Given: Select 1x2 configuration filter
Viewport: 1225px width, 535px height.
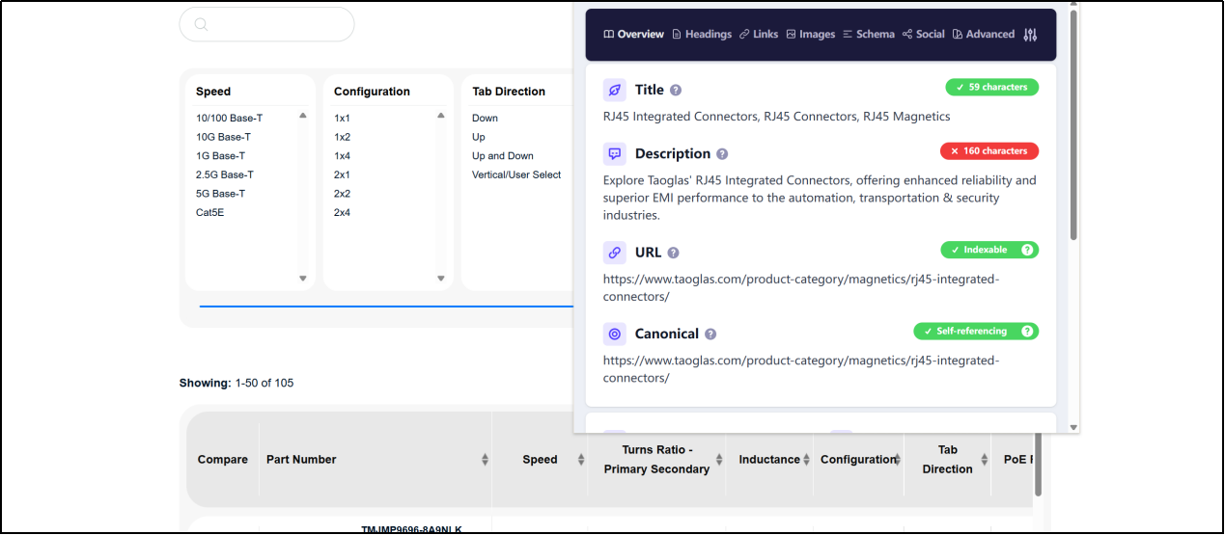Looking at the screenshot, I should [x=342, y=137].
